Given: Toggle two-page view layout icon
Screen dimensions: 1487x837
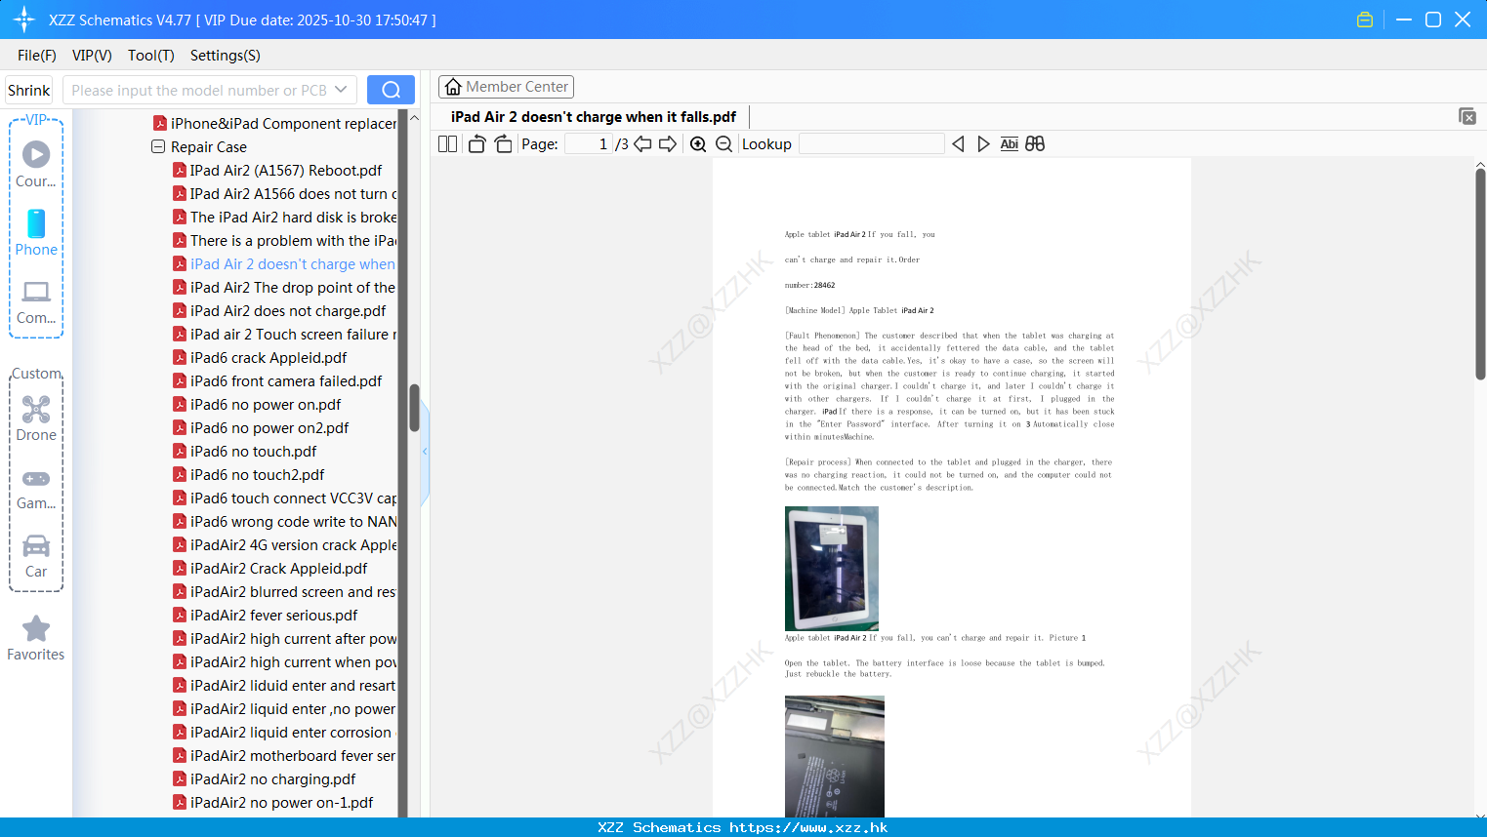Looking at the screenshot, I should (447, 144).
